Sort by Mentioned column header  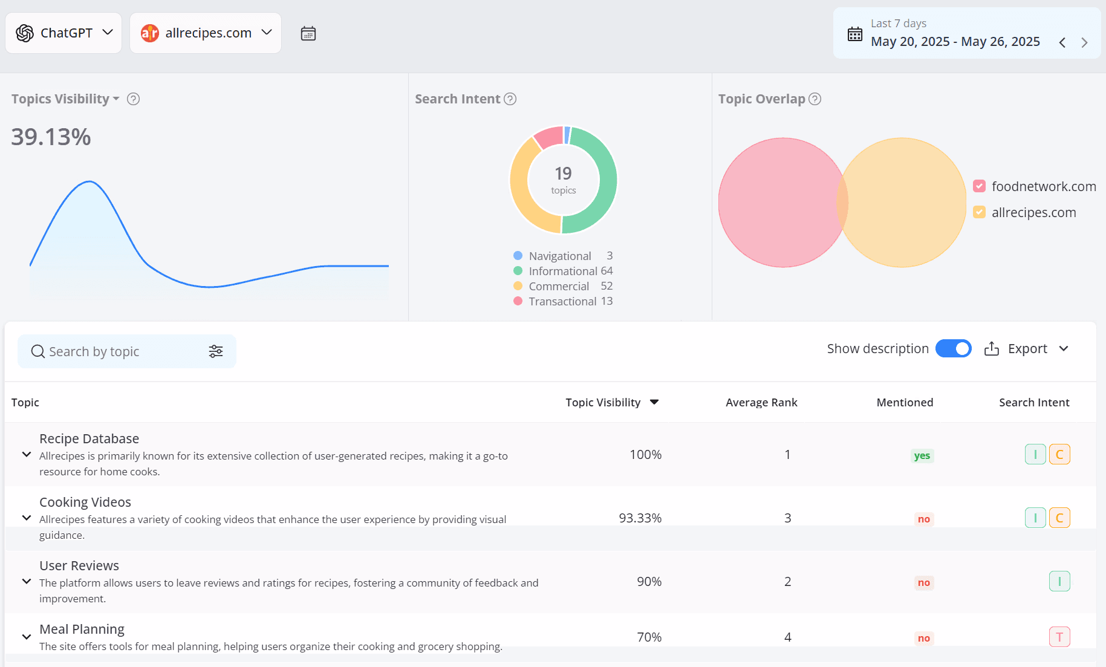pyautogui.click(x=905, y=403)
